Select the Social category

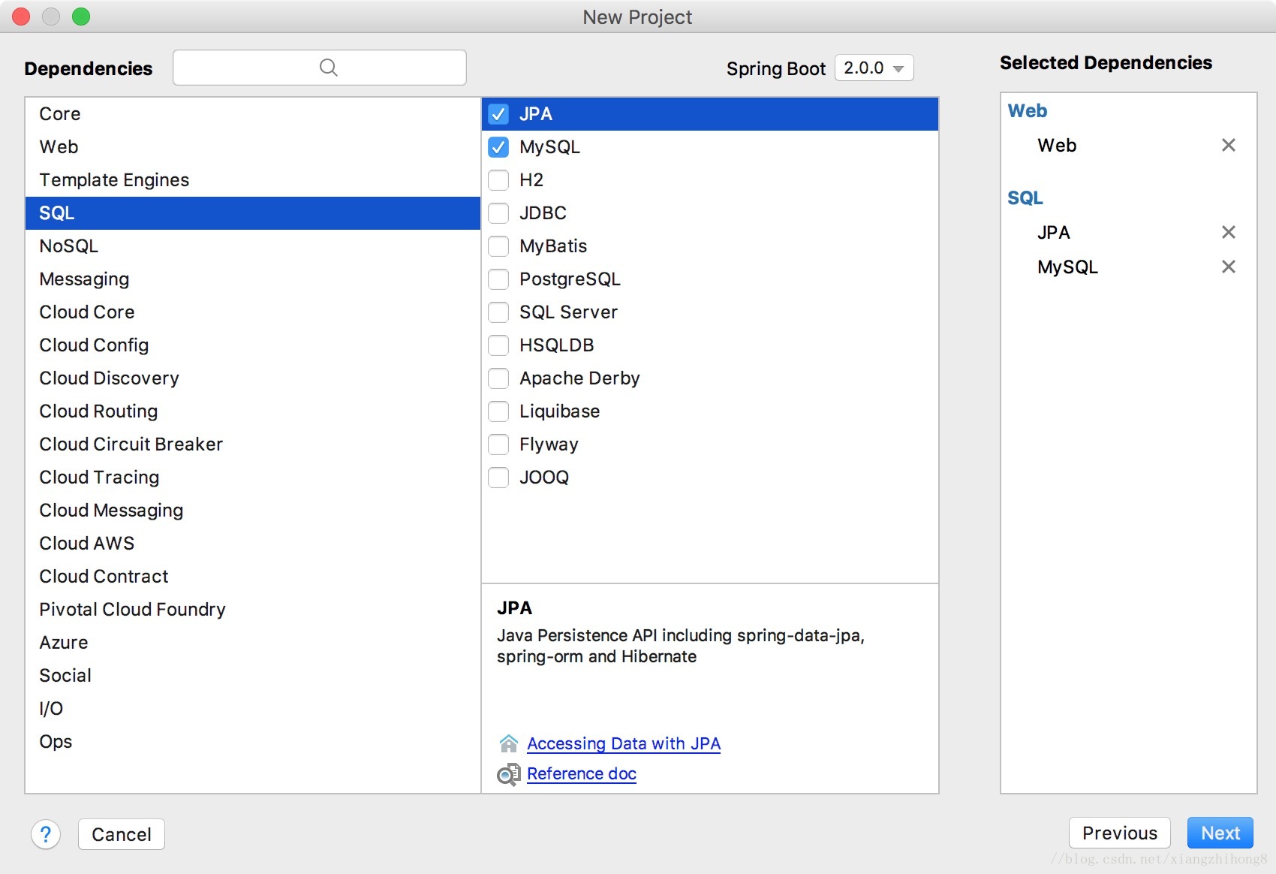(252, 676)
